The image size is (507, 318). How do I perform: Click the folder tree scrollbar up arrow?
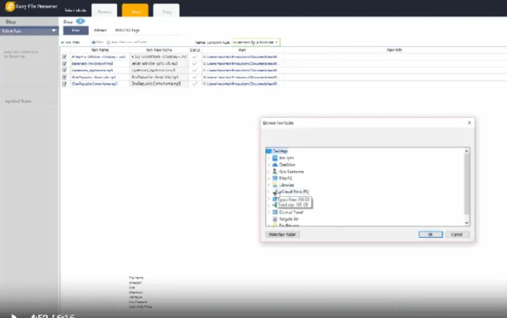coord(466,151)
